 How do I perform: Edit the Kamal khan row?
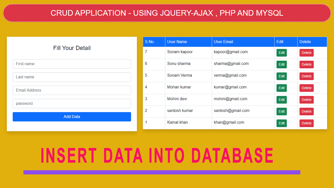pyautogui.click(x=282, y=123)
